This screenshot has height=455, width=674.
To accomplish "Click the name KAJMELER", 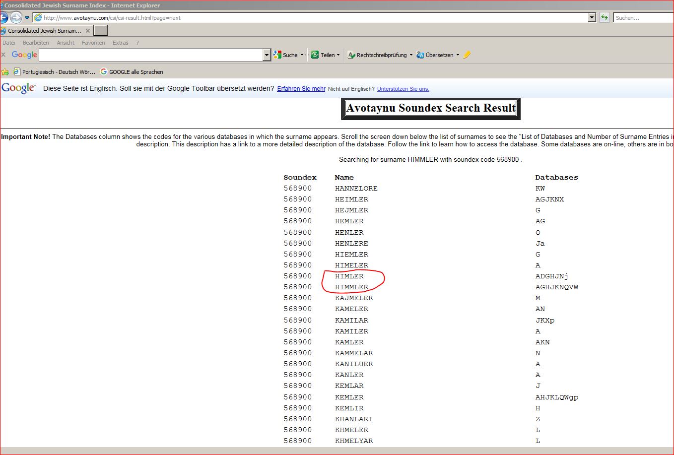I will tap(354, 298).
